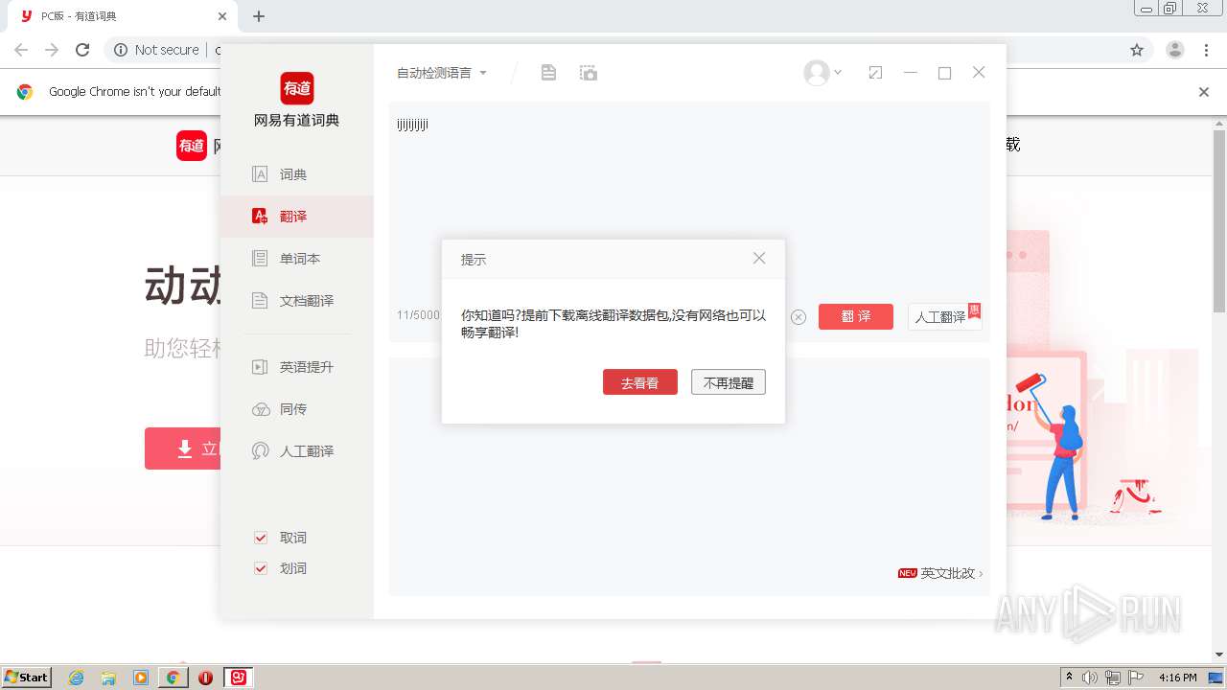Click the document translate icon in toolbar
This screenshot has width=1227, height=690.
(548, 73)
